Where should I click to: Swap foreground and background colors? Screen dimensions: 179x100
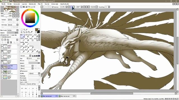39,29
